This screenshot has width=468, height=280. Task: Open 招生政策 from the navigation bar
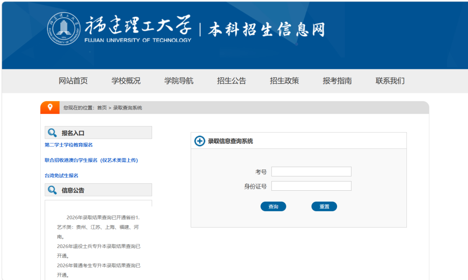[x=284, y=81]
